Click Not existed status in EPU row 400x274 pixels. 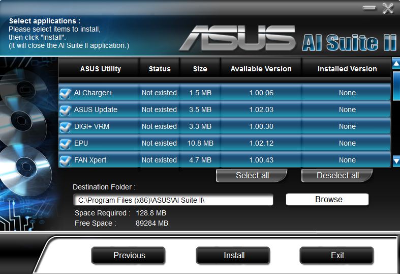coord(159,143)
